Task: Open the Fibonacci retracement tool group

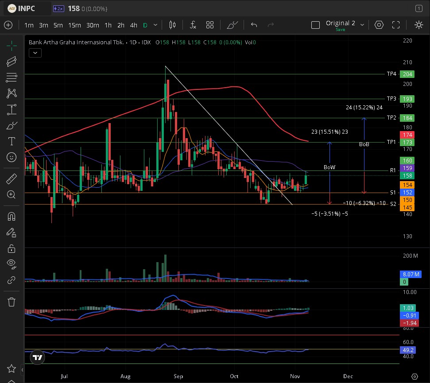Action: click(x=12, y=77)
